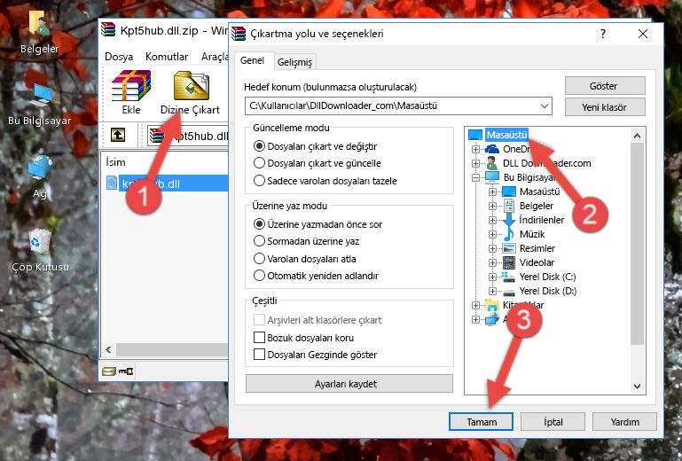
Task: Select the Yerel Disk (D:) drive icon
Action: click(x=508, y=291)
